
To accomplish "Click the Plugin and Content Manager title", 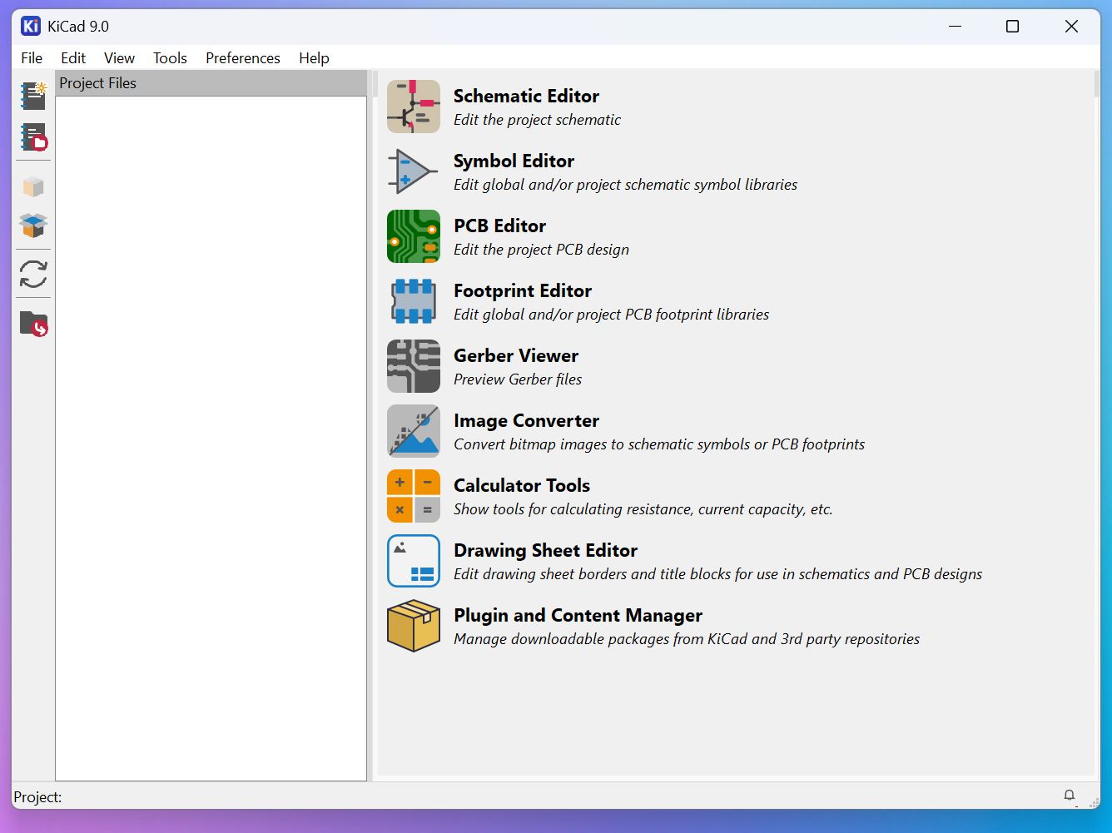I will [578, 615].
